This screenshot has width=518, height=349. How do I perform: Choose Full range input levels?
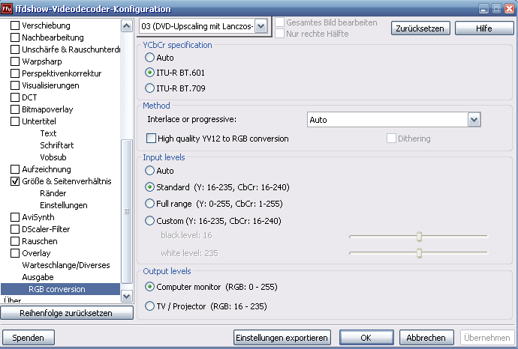coord(149,204)
